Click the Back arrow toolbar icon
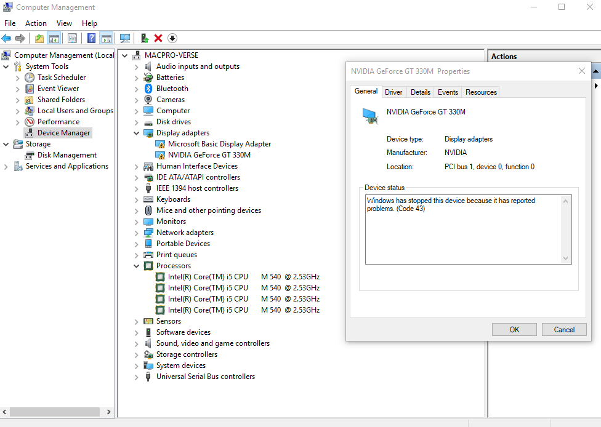The image size is (601, 427). 6,38
